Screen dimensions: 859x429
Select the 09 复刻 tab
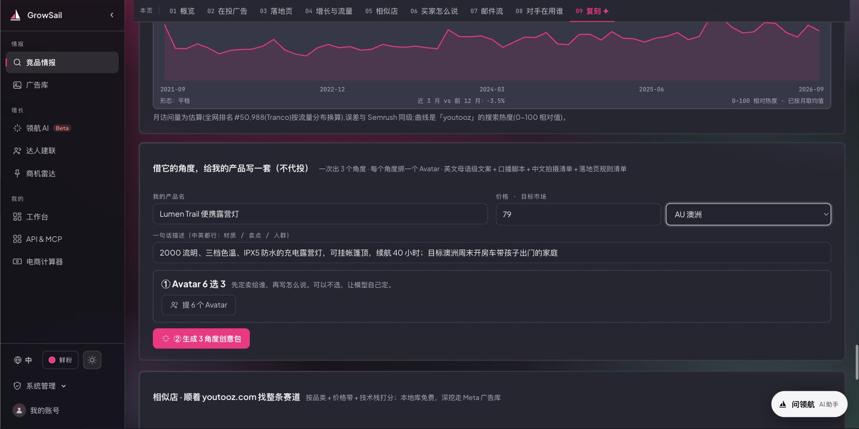click(x=592, y=11)
